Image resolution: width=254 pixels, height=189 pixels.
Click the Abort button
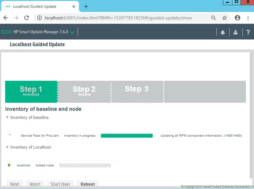click(x=35, y=184)
